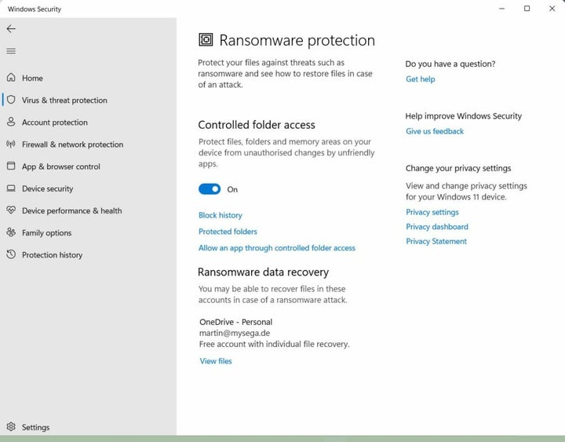
Task: Click the Get help link
Action: pos(420,79)
